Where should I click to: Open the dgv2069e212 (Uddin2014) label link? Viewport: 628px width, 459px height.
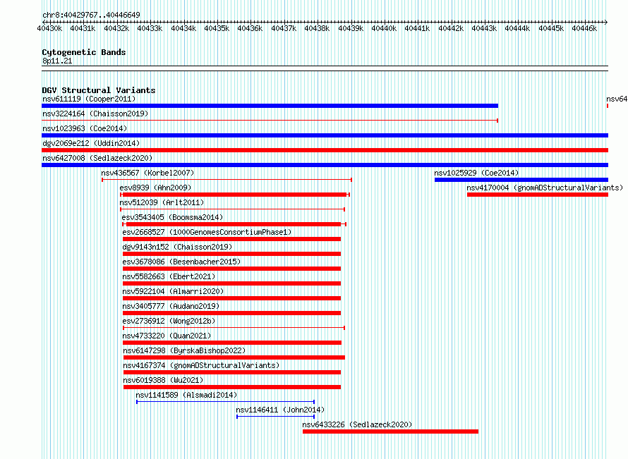pos(91,143)
